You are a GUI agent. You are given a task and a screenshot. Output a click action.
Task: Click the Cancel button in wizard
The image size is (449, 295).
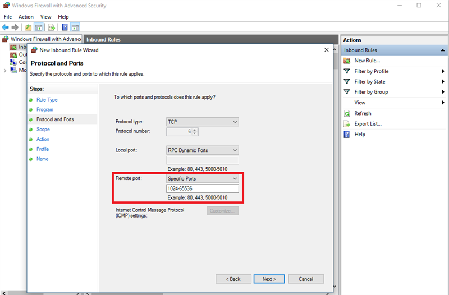(306, 279)
